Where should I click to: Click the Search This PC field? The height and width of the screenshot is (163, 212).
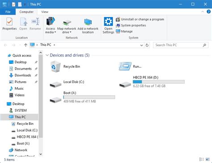click(x=181, y=45)
